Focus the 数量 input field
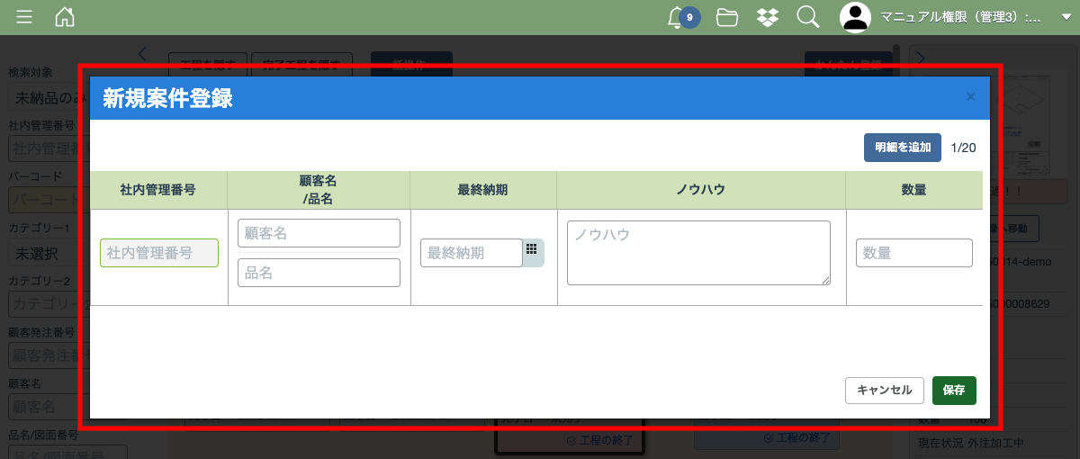 tap(913, 253)
